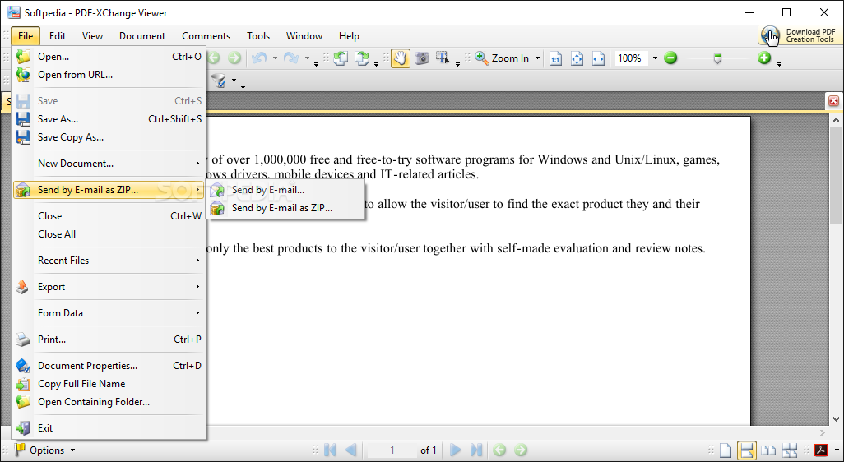Click the green forward view button in status bar
Screen dimensions: 844x462
pyautogui.click(x=521, y=450)
